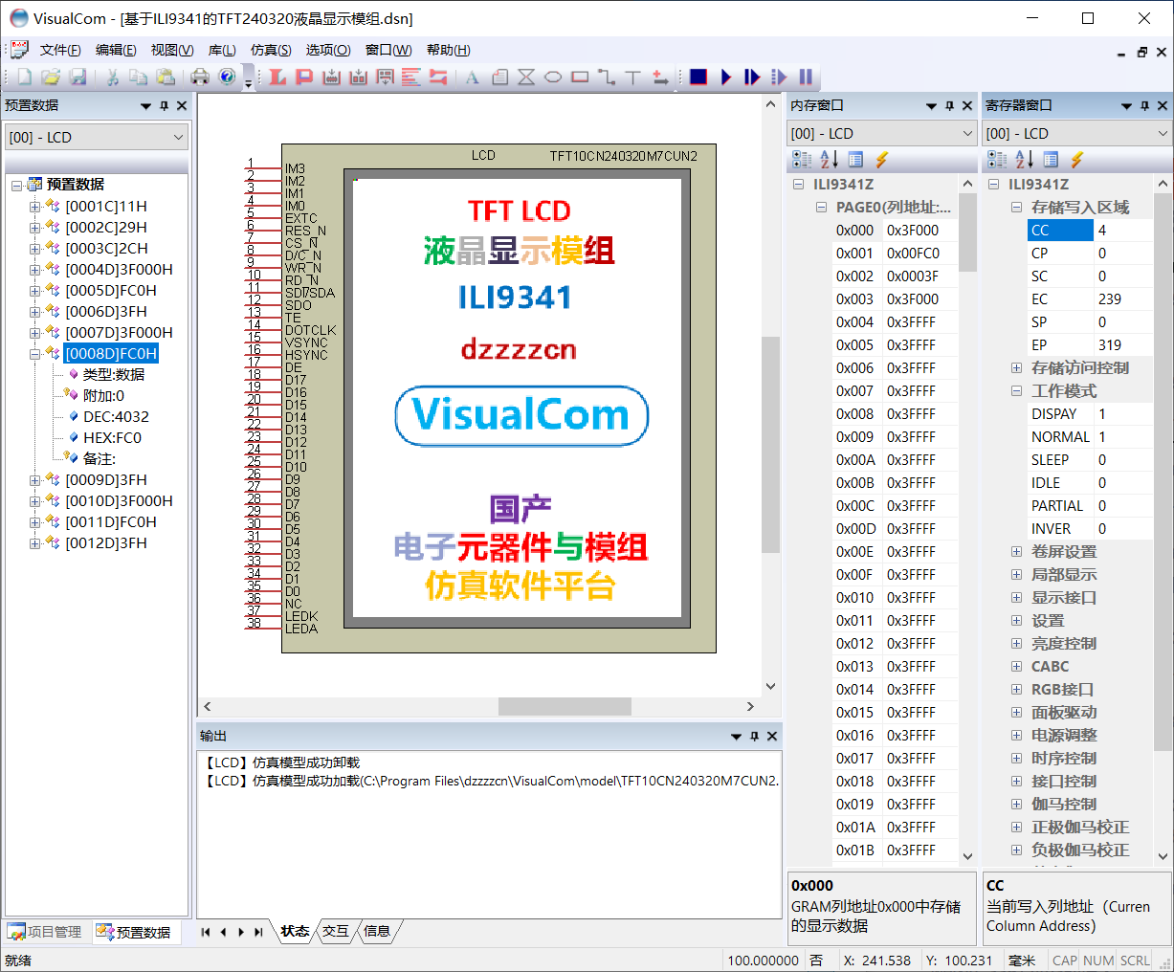Collapse the PAGE0 memory group
1174x972 pixels.
coord(821,207)
